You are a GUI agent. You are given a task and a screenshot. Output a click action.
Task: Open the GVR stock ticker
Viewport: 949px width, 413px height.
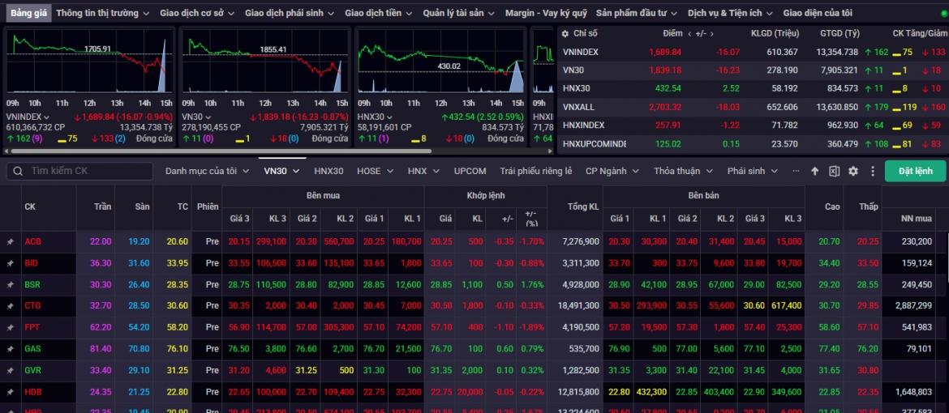[32, 370]
